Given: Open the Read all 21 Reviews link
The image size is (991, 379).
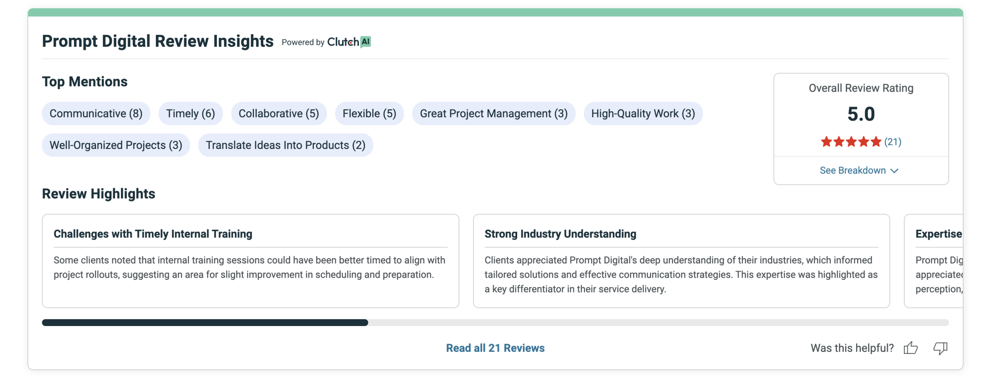Looking at the screenshot, I should (495, 348).
